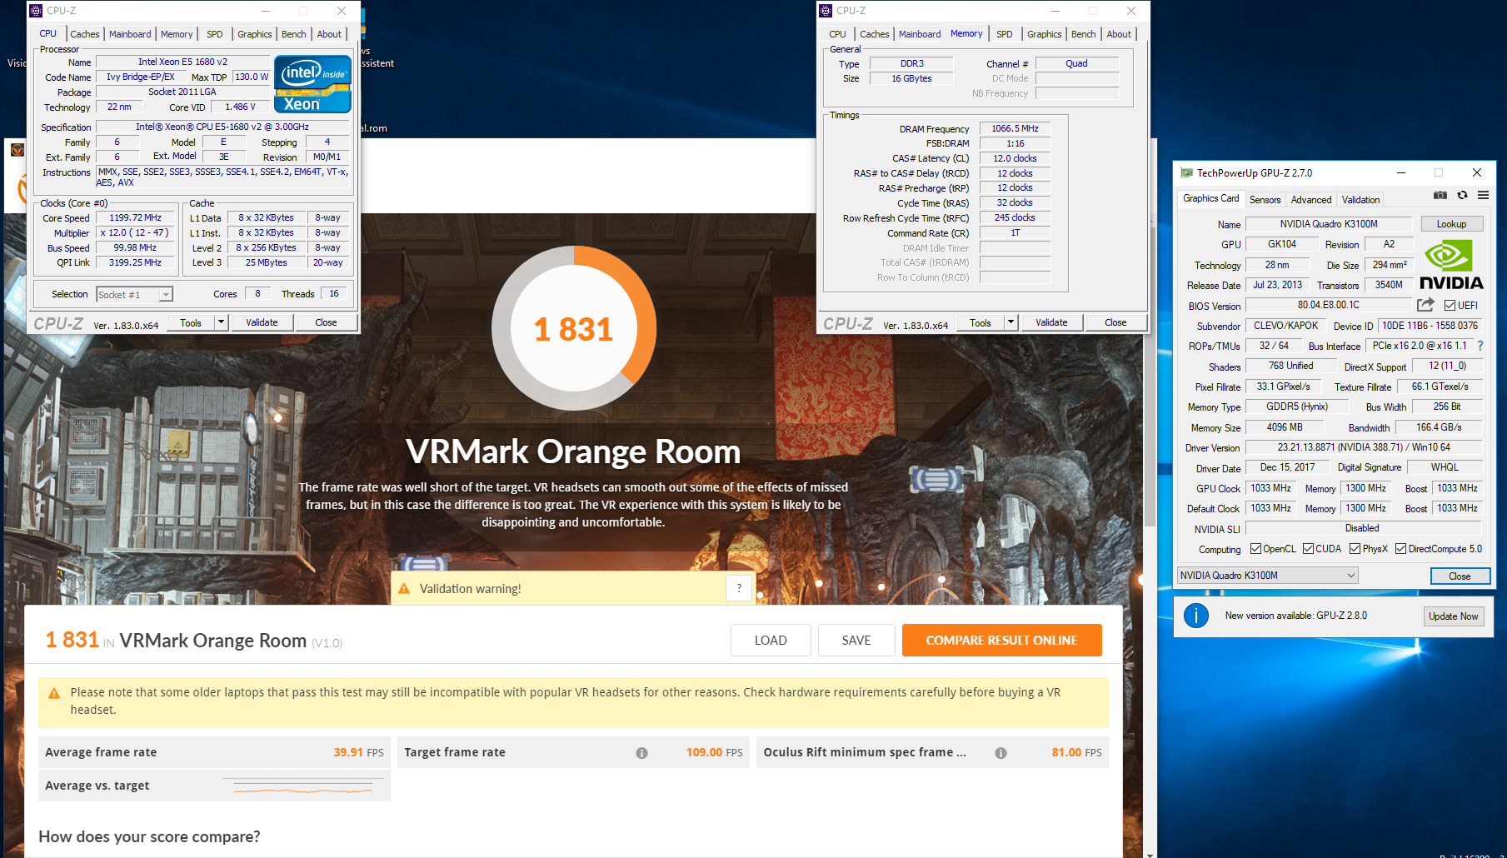1507x858 pixels.
Task: Open the Validation tab in GPU-Z
Action: pyautogui.click(x=1360, y=200)
